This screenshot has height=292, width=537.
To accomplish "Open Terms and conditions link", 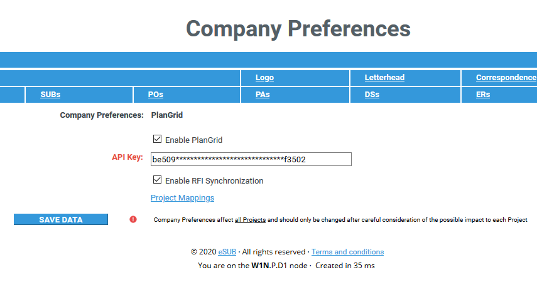I will coord(347,252).
